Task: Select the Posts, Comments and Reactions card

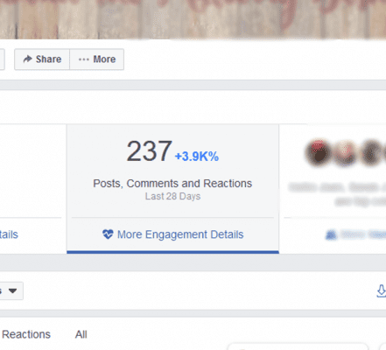Action: [x=172, y=188]
